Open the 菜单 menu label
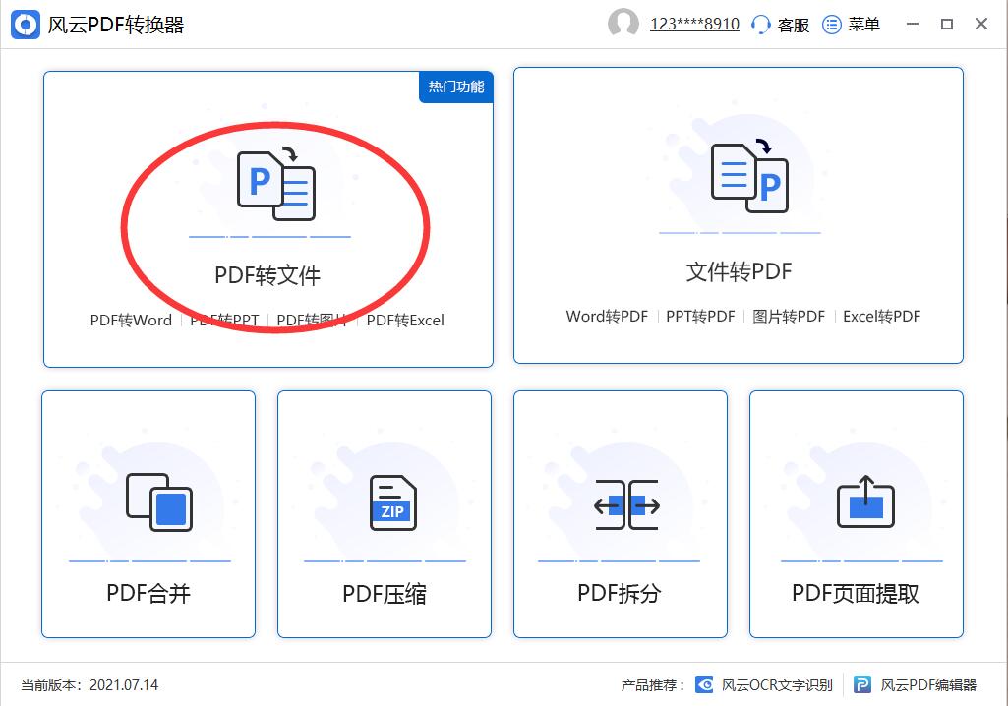 (864, 25)
